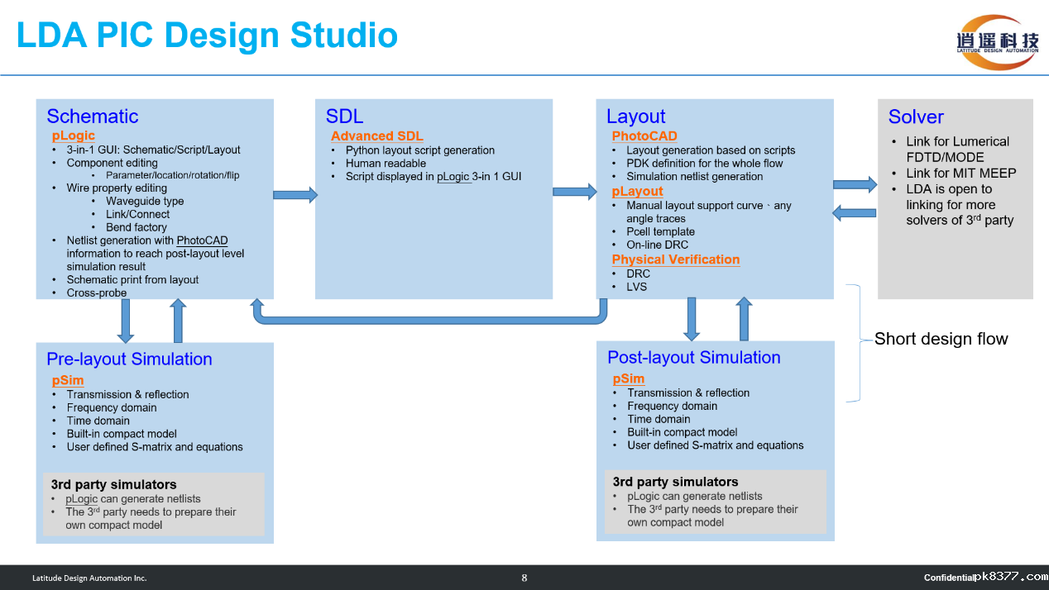Select right-pointing arrow from Layout to Solver
1049x590 pixels.
(855, 184)
